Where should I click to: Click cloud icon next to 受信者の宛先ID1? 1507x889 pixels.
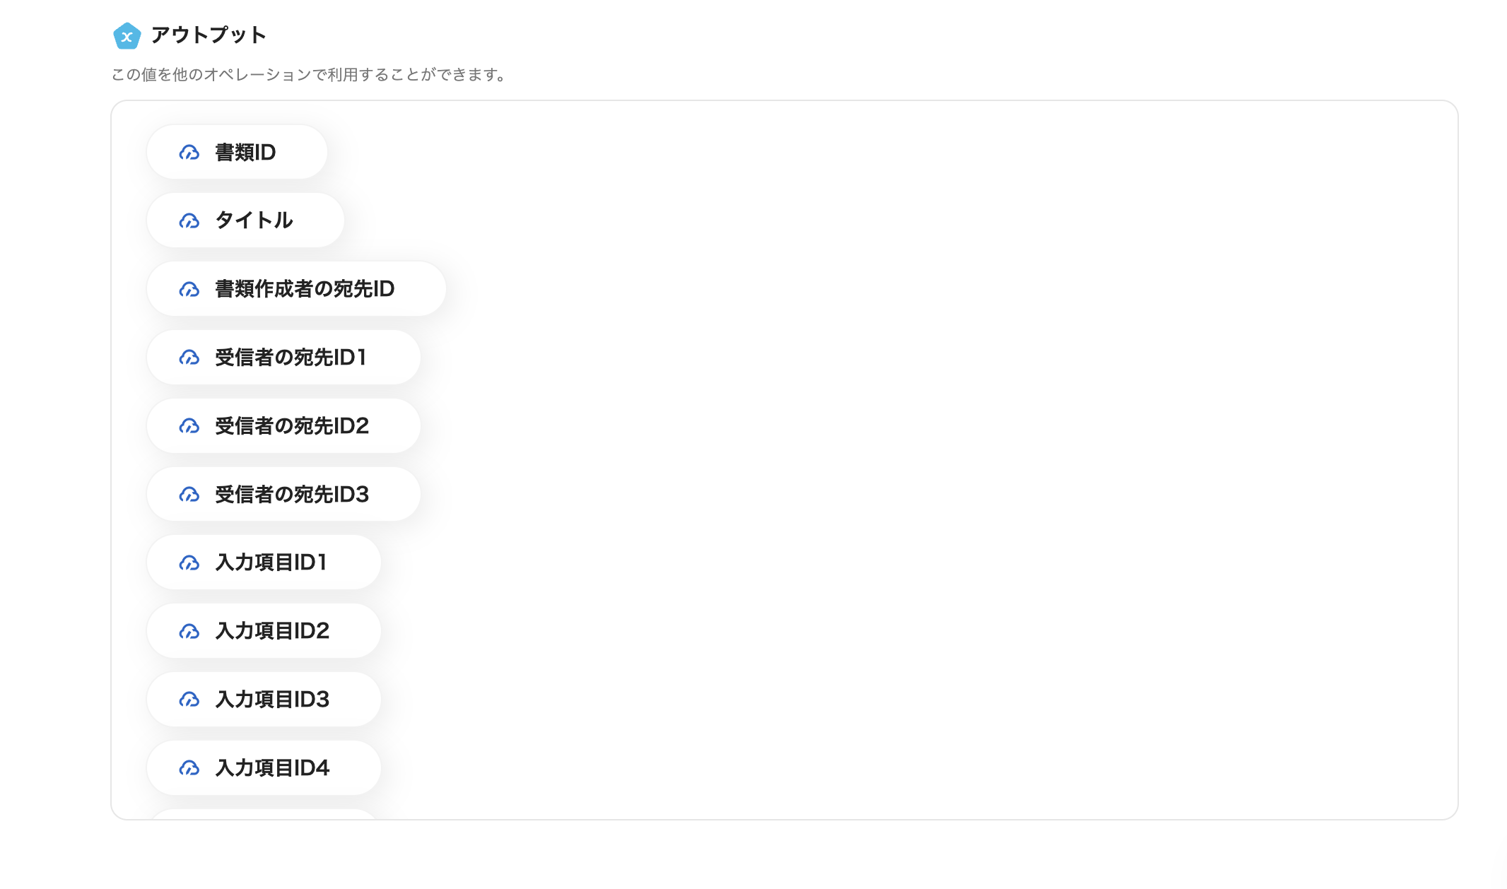tap(189, 358)
